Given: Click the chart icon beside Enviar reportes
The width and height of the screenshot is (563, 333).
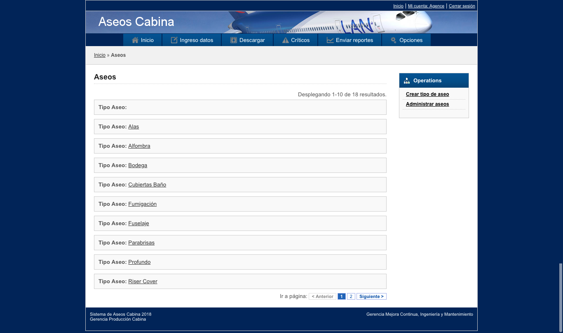Looking at the screenshot, I should [x=330, y=40].
